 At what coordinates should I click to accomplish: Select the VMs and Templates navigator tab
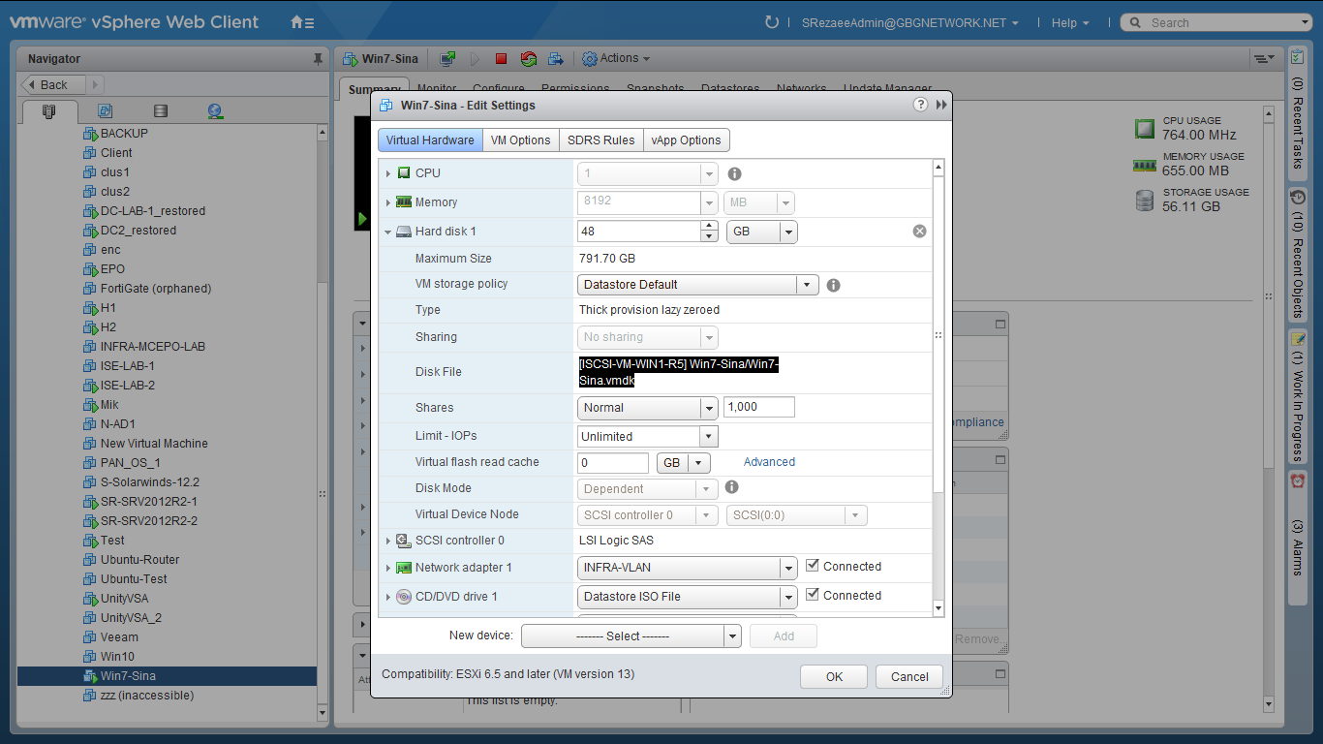105,111
